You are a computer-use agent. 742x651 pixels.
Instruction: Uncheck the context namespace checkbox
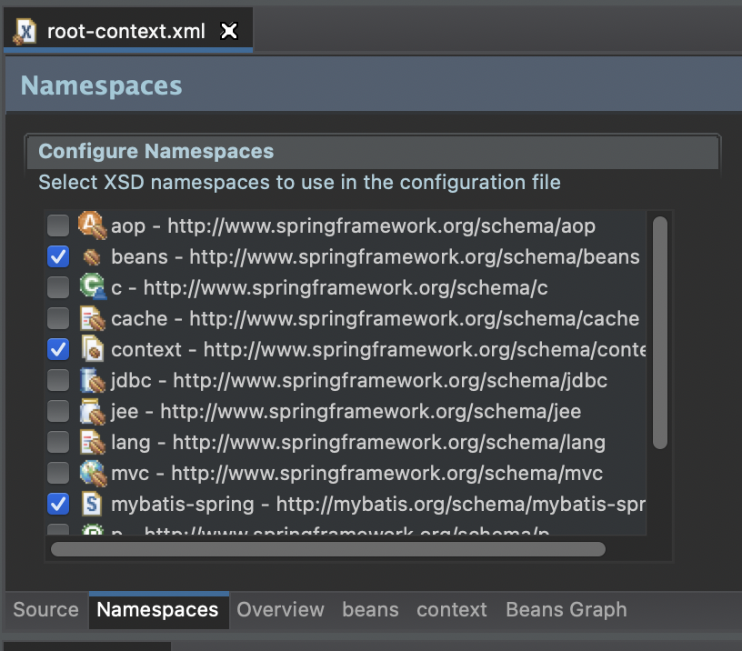coord(58,350)
